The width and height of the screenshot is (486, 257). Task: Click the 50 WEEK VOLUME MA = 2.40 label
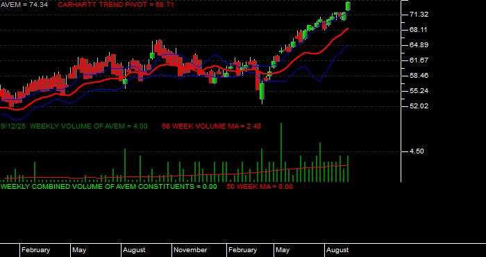click(x=211, y=126)
